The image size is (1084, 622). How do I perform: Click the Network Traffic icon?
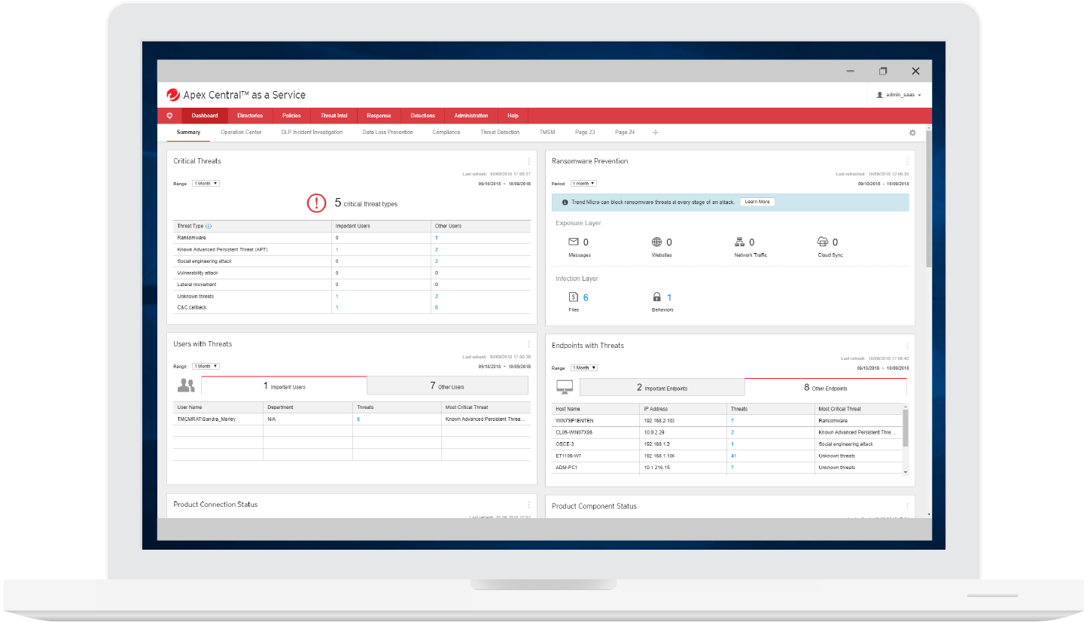click(739, 242)
